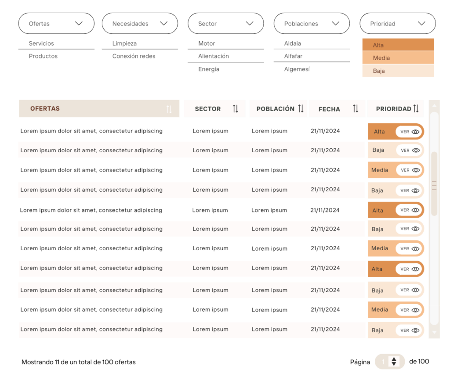
Task: Choose Productos under Ofertas
Action: pyautogui.click(x=43, y=56)
